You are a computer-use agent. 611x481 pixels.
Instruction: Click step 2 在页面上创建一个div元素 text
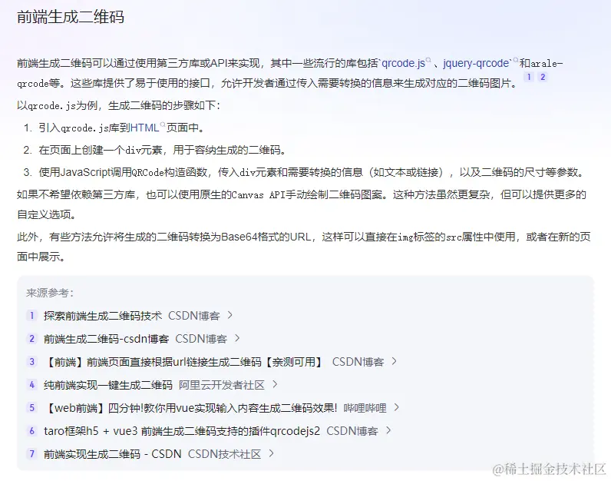click(163, 150)
